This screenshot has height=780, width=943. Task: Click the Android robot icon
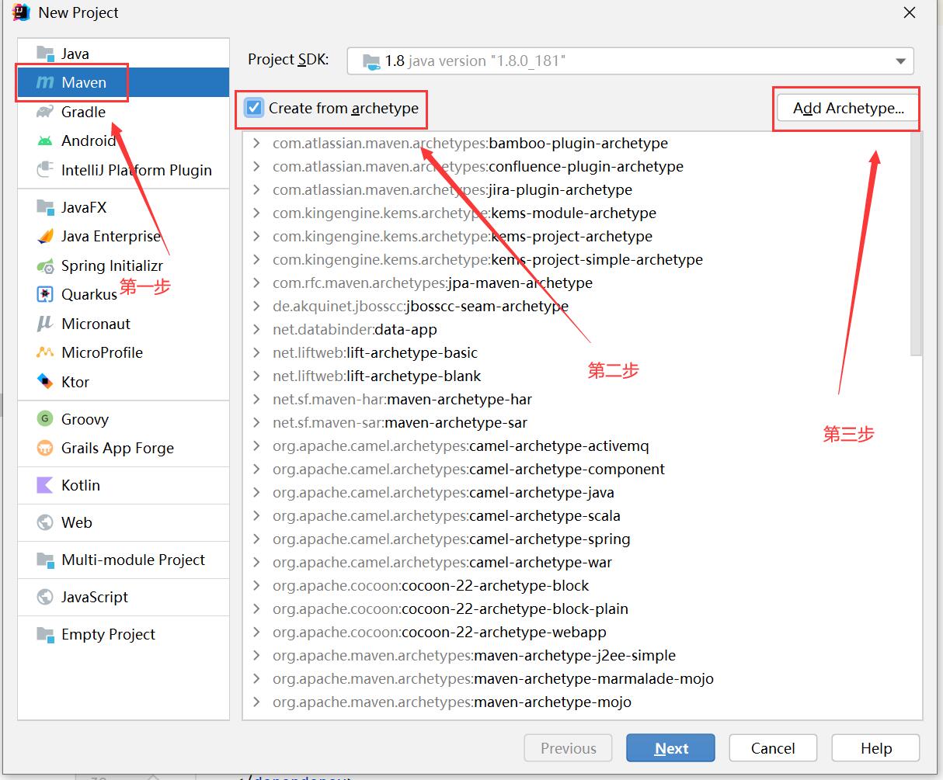45,140
